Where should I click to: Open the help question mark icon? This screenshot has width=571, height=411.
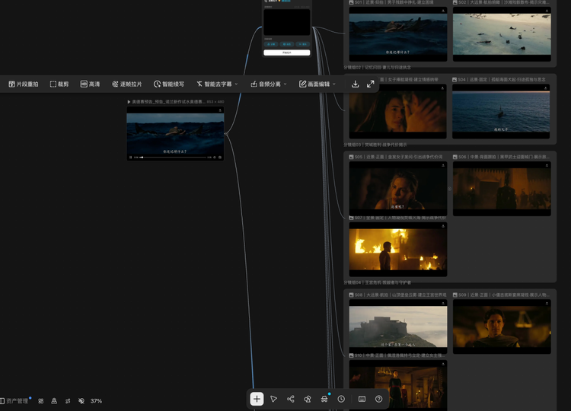(378, 399)
